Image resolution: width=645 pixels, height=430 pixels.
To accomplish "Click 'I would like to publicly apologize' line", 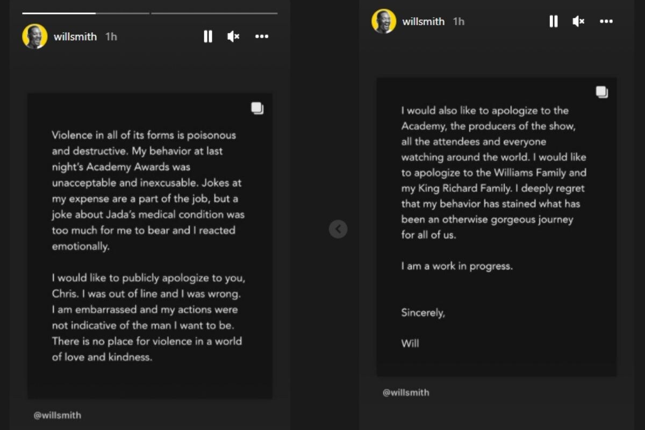I will pos(149,279).
